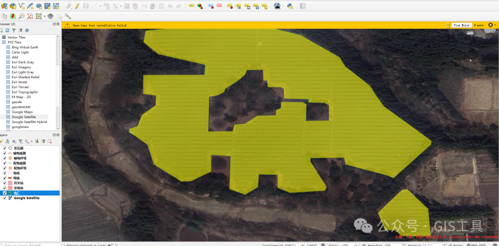499x246 pixels.
Task: Toggle visibility of 变压器 layer
Action: point(5,148)
